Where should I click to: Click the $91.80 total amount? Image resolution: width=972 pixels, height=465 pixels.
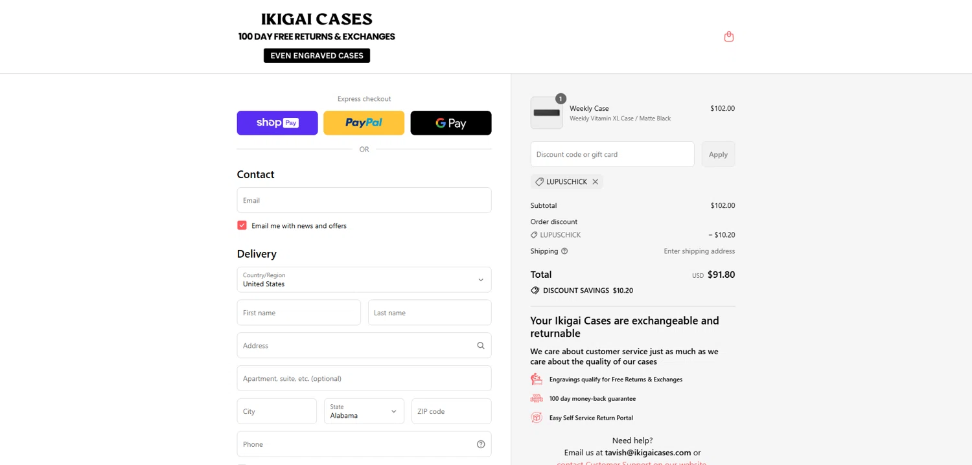pyautogui.click(x=721, y=275)
